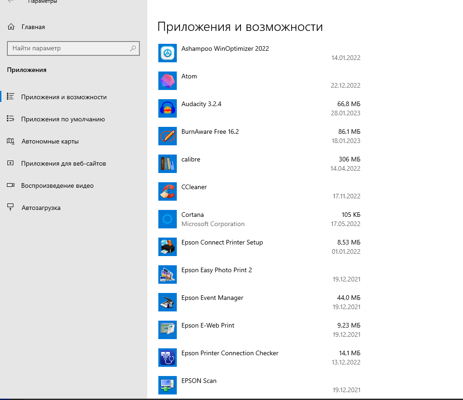Click the EPSON Scan app icon
The image size is (463, 400).
pos(168,385)
